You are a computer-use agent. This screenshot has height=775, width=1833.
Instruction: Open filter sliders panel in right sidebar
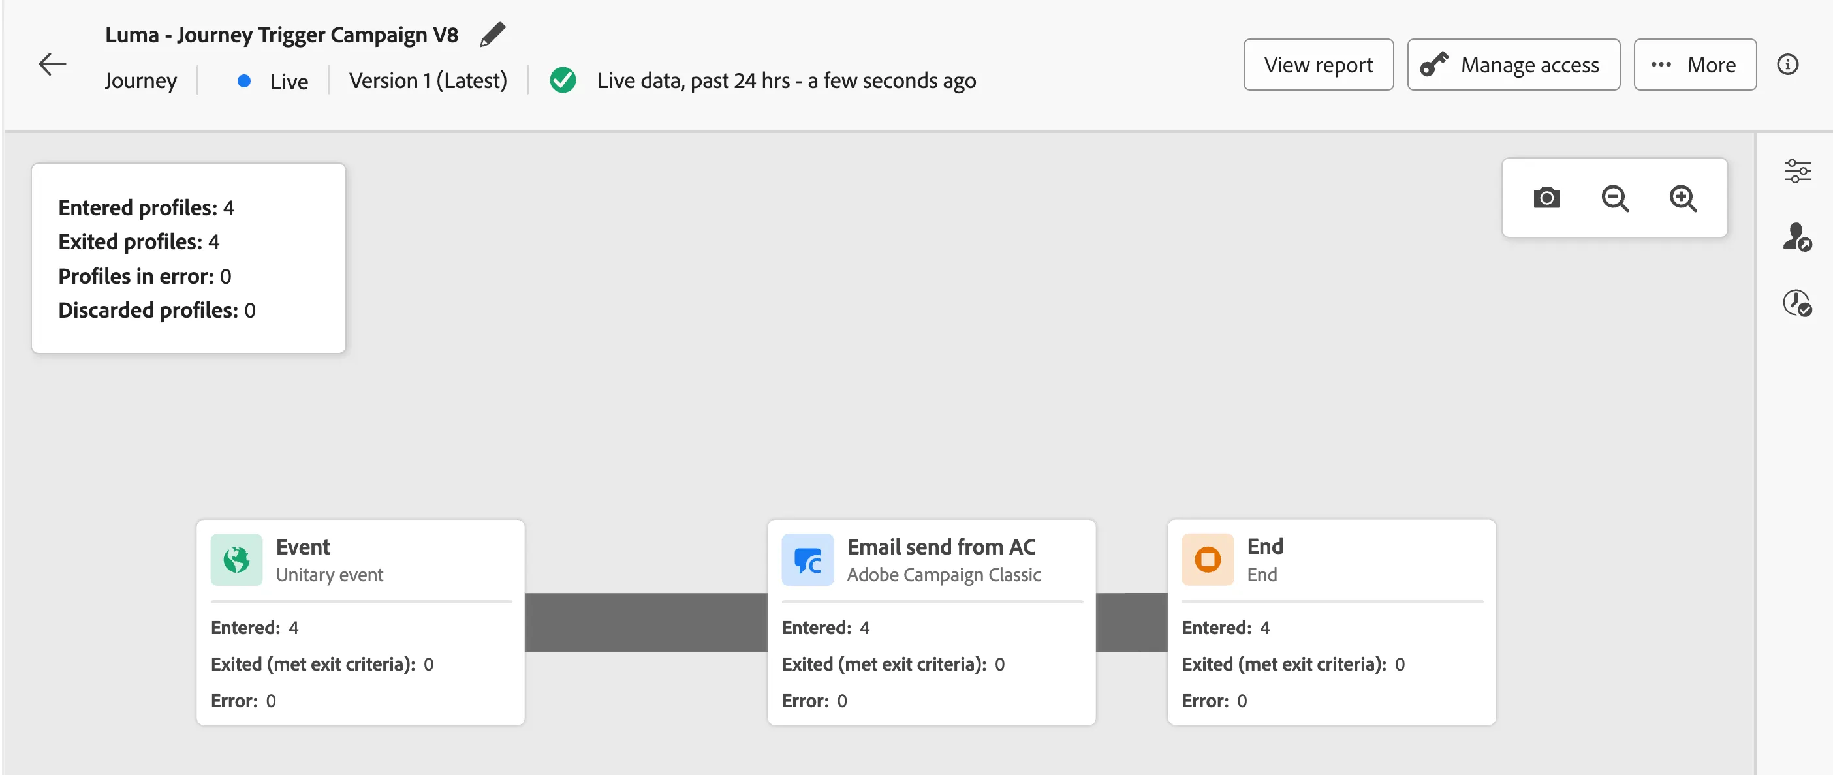click(1797, 171)
